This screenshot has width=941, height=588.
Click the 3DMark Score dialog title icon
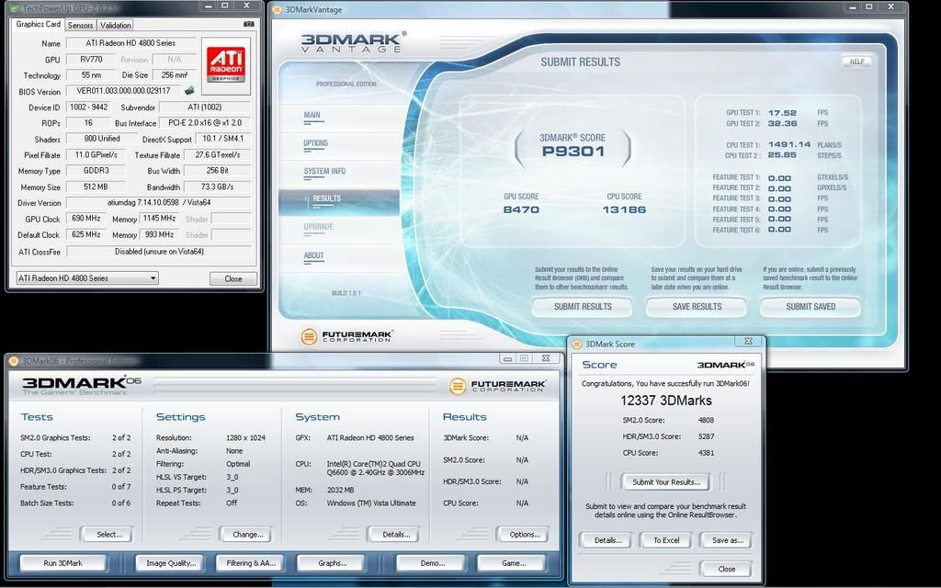(577, 344)
